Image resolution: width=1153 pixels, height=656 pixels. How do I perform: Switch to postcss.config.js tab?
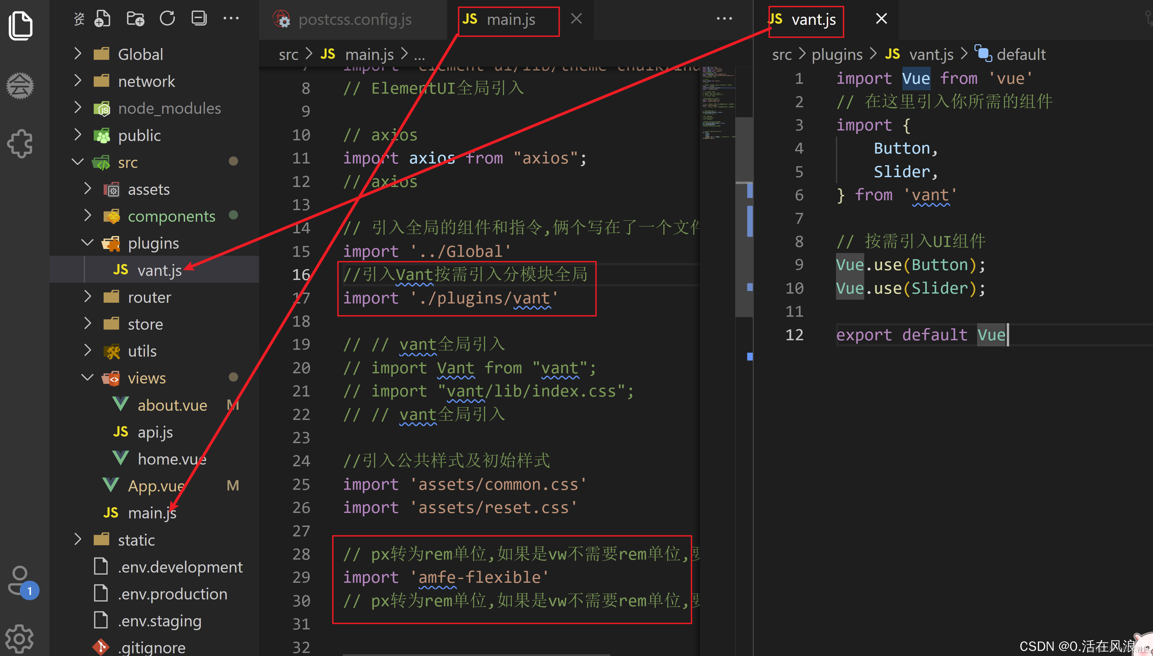tap(355, 20)
